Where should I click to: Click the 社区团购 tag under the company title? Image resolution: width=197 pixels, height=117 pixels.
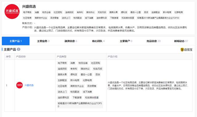(x=58, y=12)
